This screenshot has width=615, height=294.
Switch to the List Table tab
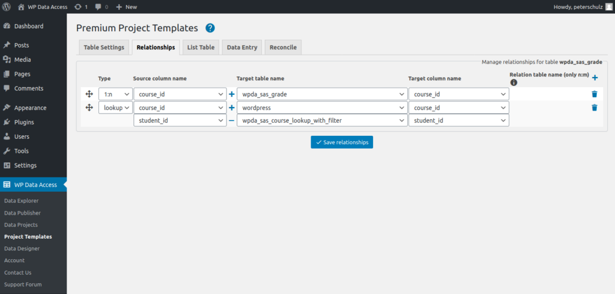point(201,47)
